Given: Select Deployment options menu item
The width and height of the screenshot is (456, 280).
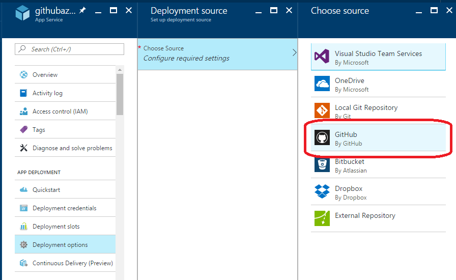Looking at the screenshot, I should [65, 245].
